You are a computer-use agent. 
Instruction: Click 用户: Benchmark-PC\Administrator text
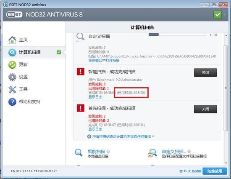click(x=115, y=80)
